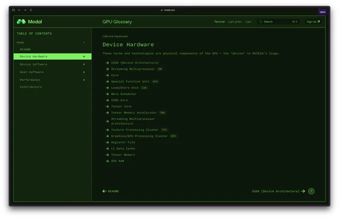Click the /device-hardware breadcrumb path
This screenshot has width=339, height=218.
[115, 36]
